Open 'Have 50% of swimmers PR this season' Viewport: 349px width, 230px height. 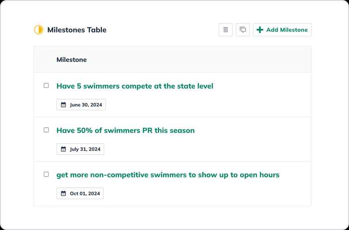point(125,130)
